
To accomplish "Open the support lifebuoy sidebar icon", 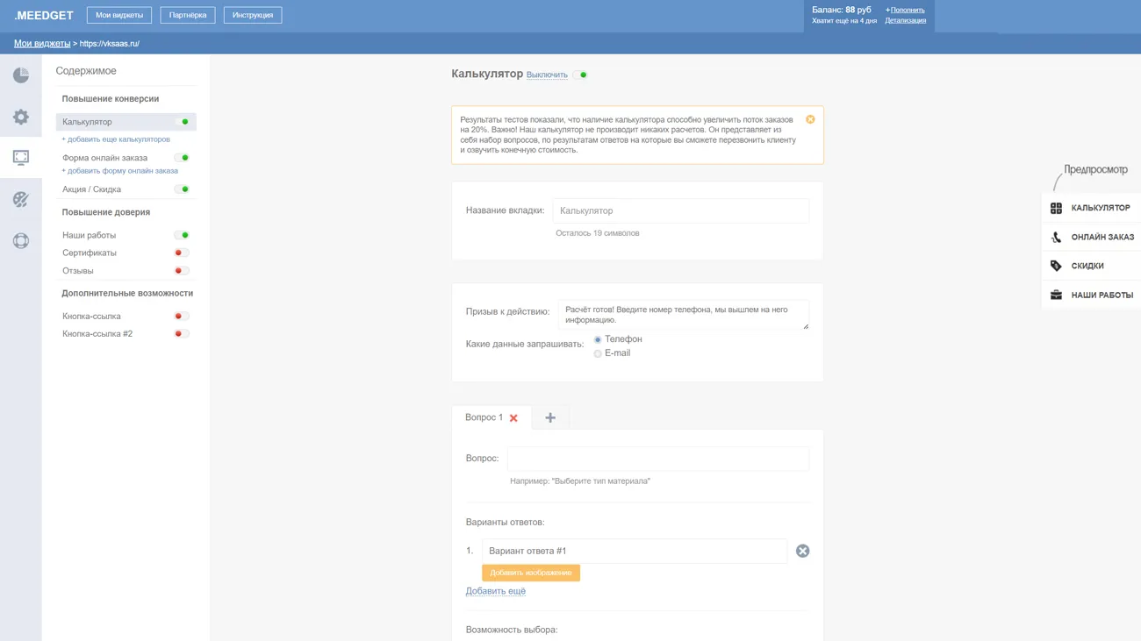I will coord(21,241).
